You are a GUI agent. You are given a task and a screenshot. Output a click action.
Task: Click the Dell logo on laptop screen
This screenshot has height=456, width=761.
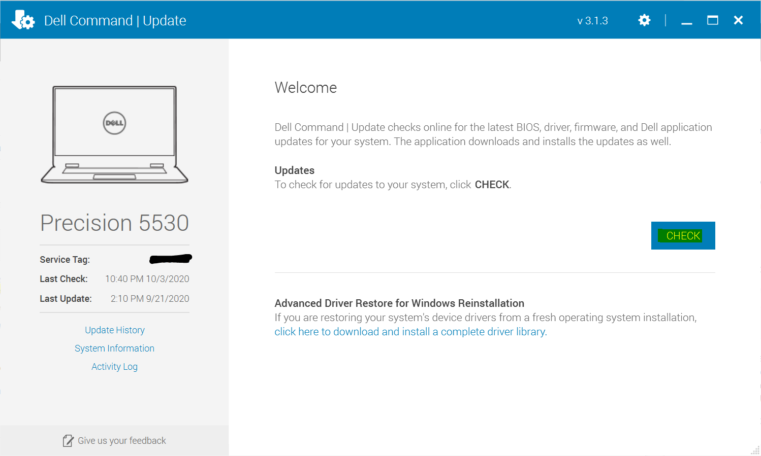click(x=114, y=123)
